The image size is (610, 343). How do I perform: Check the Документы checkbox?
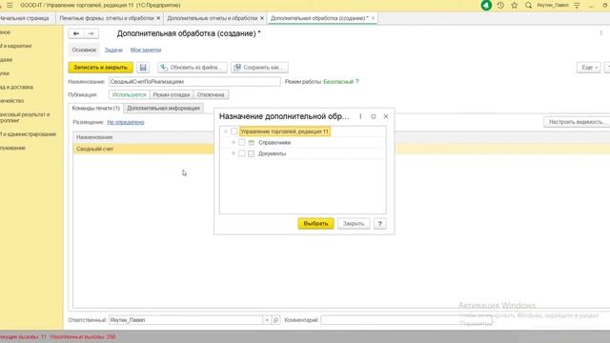pyautogui.click(x=241, y=153)
